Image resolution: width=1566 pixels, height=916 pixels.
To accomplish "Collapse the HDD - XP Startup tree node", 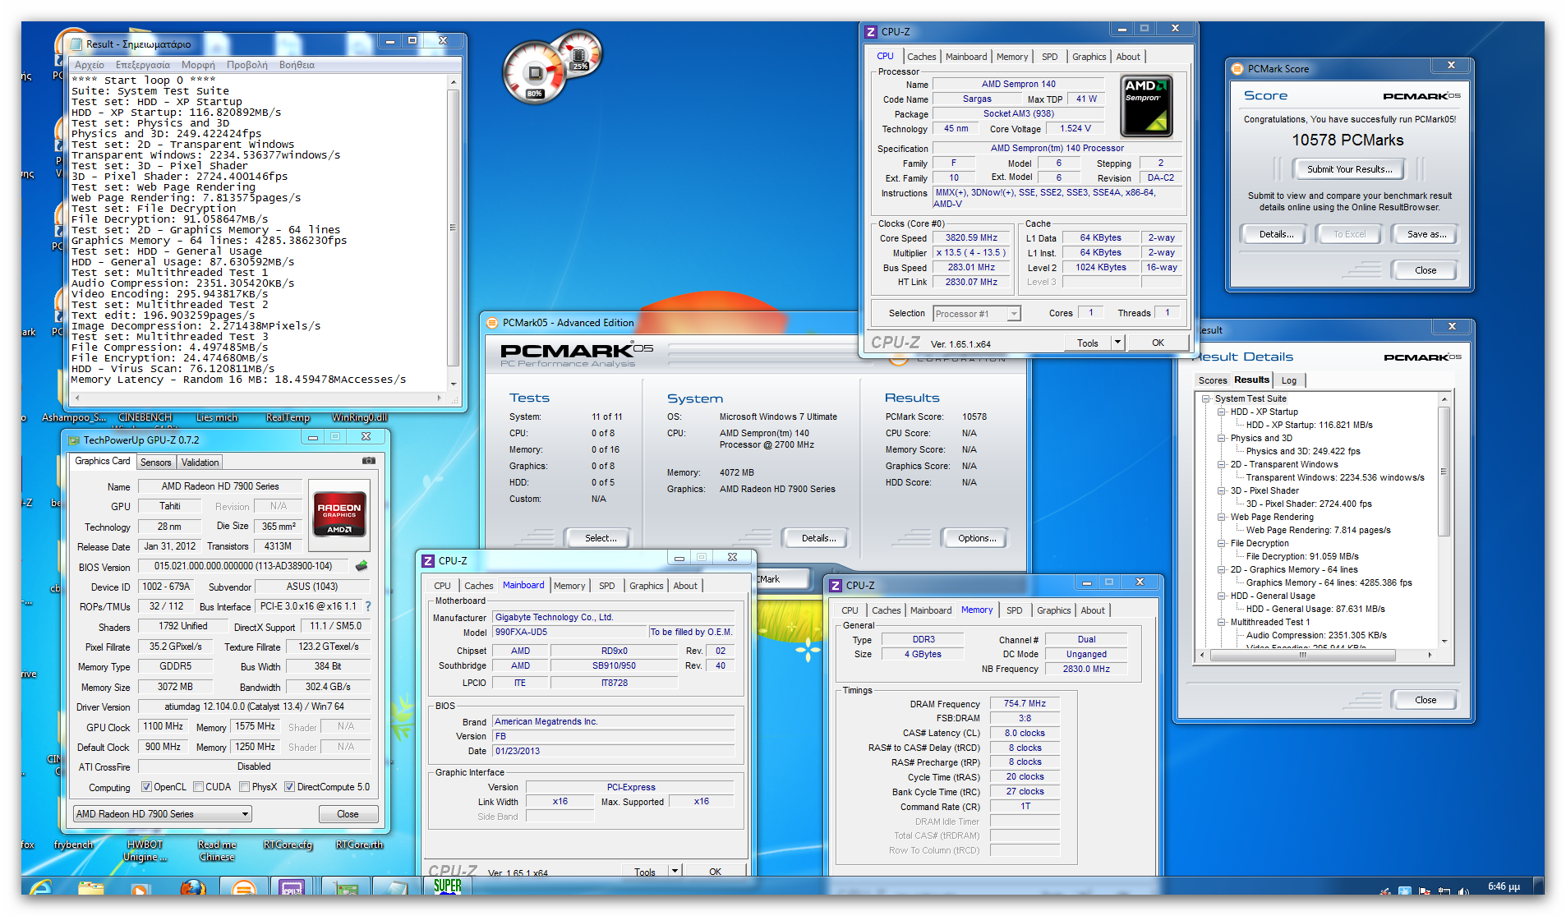I will click(x=1221, y=412).
